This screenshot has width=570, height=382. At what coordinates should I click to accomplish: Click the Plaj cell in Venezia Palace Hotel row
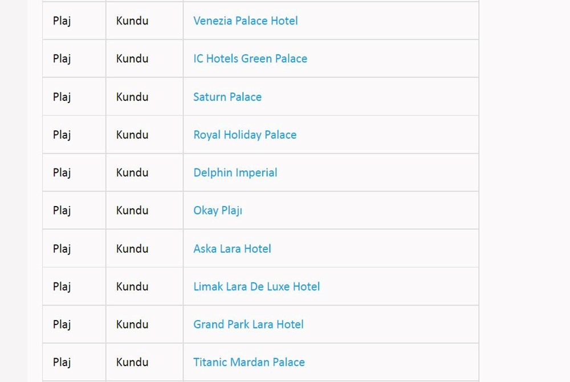[x=62, y=21]
